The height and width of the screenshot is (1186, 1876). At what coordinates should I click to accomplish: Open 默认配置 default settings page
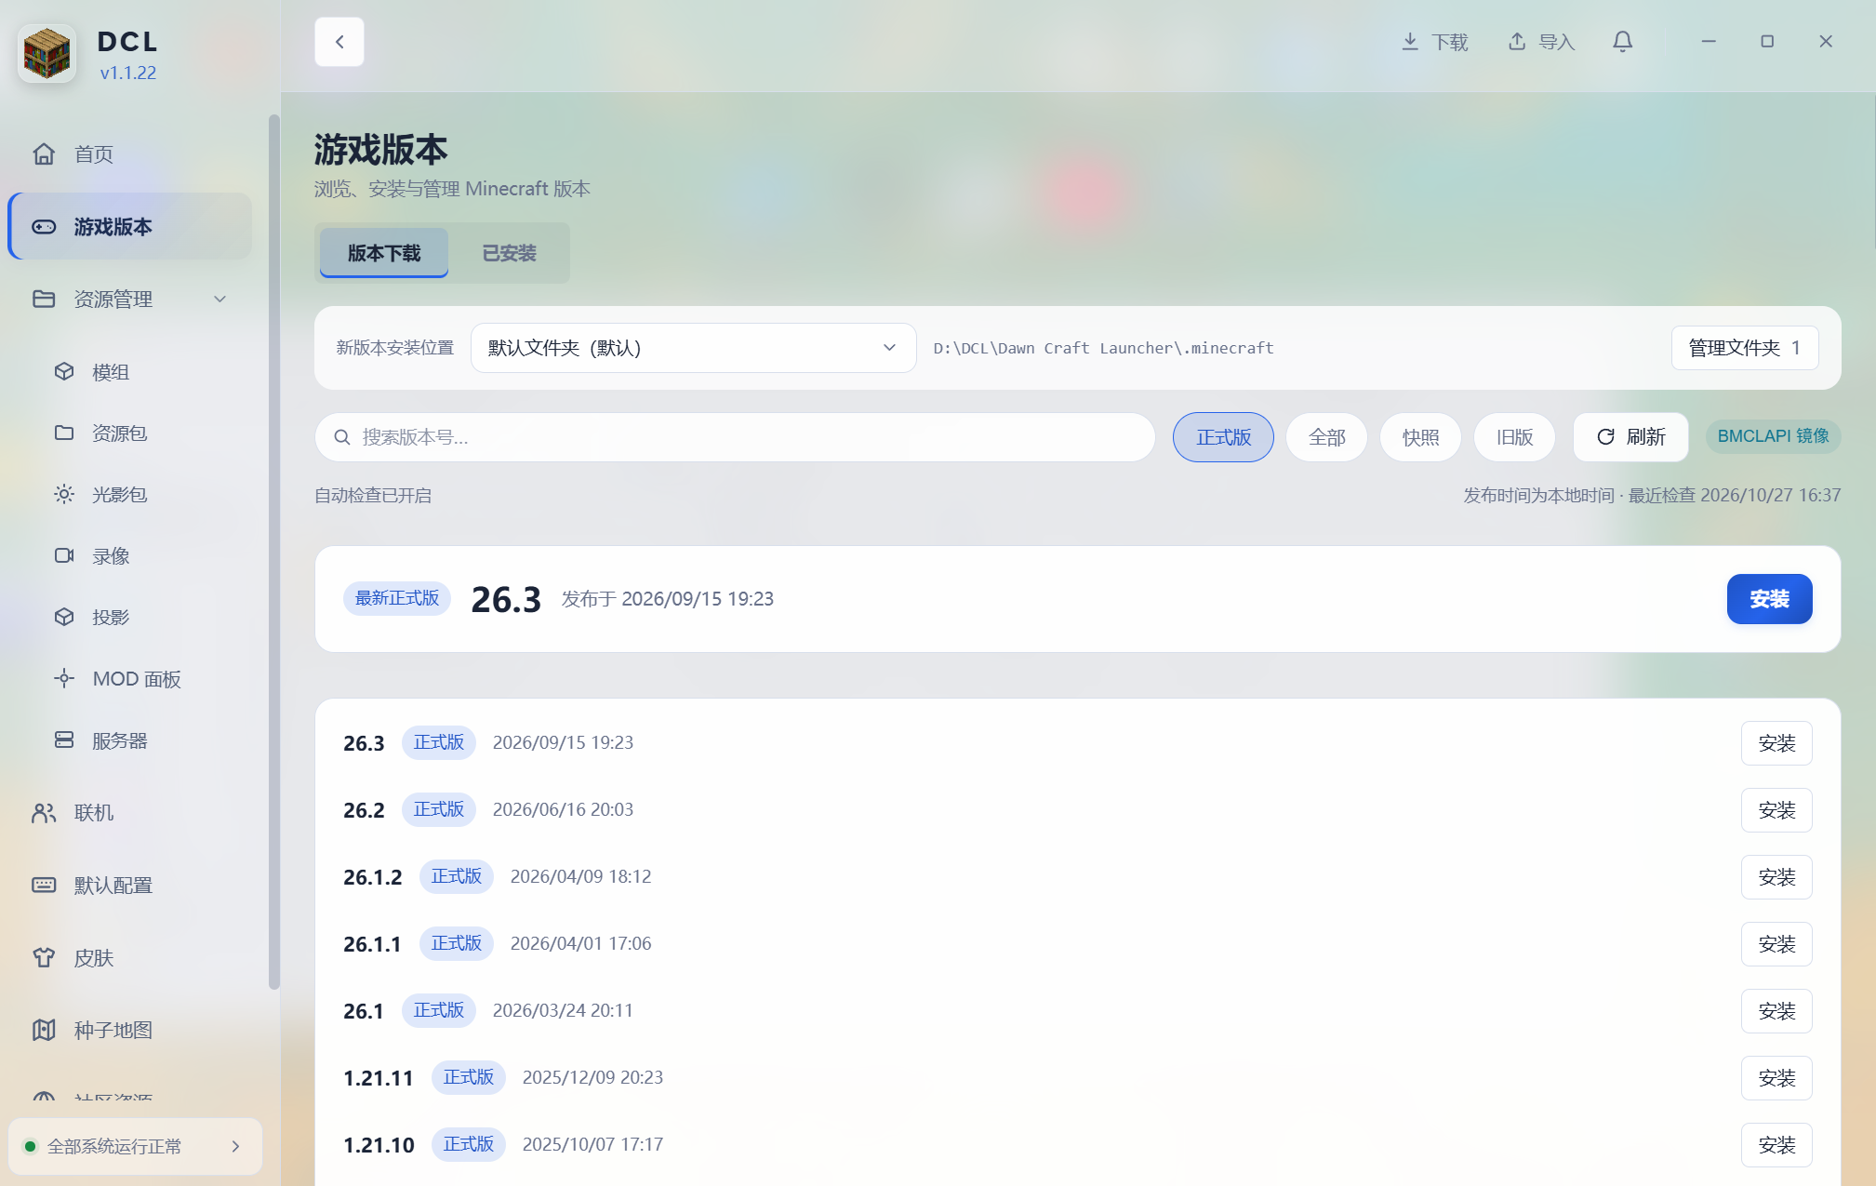coord(130,886)
